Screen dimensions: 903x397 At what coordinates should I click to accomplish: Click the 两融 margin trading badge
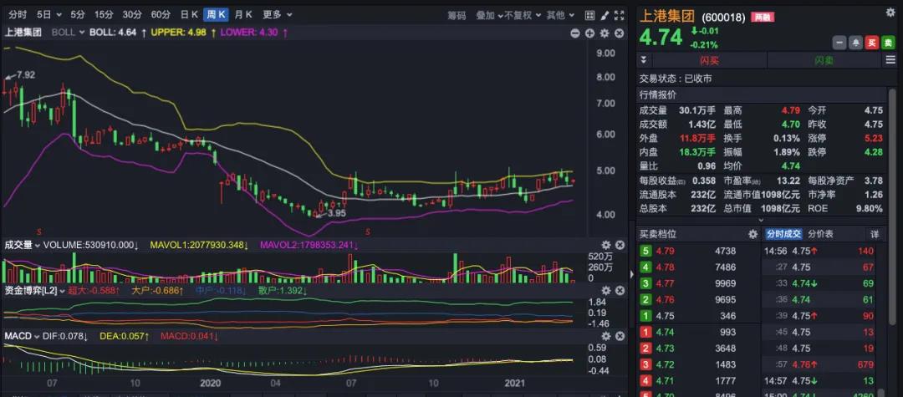pyautogui.click(x=763, y=18)
